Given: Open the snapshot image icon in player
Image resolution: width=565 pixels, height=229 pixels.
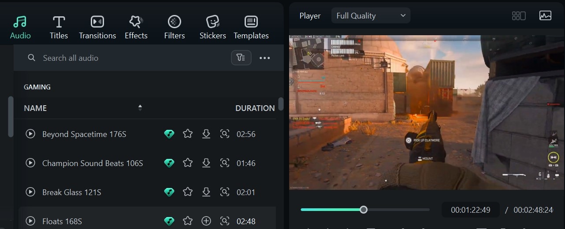Looking at the screenshot, I should point(545,15).
